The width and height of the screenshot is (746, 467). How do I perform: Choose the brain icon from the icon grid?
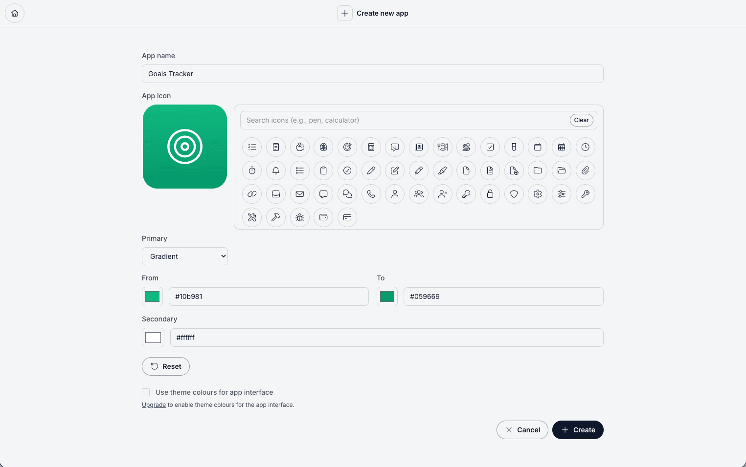coord(323,147)
